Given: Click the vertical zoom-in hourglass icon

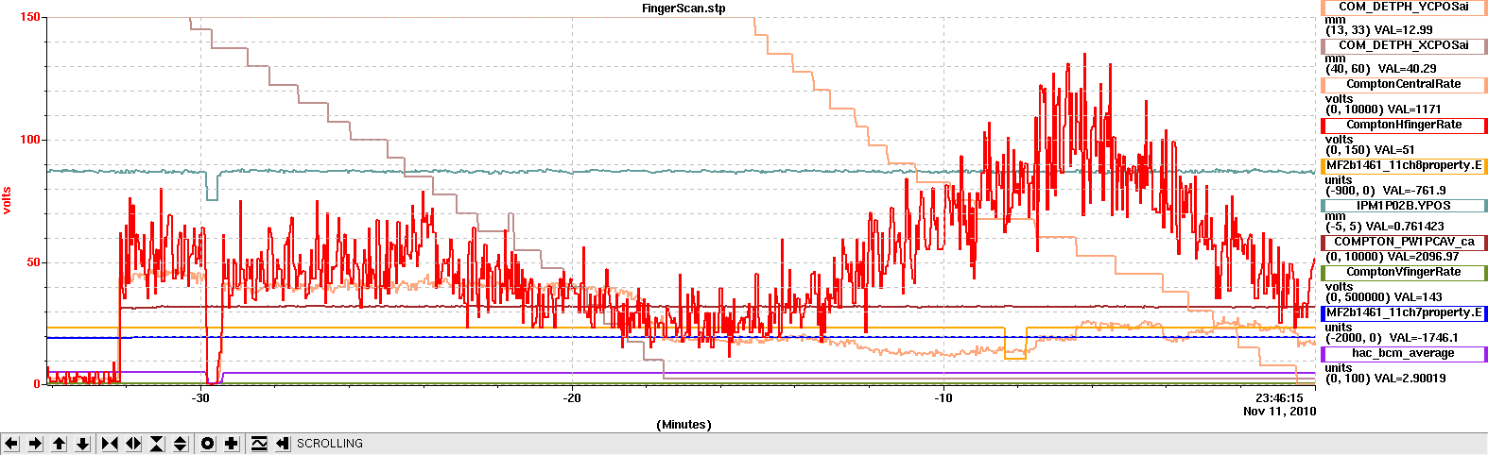Looking at the screenshot, I should (x=157, y=444).
